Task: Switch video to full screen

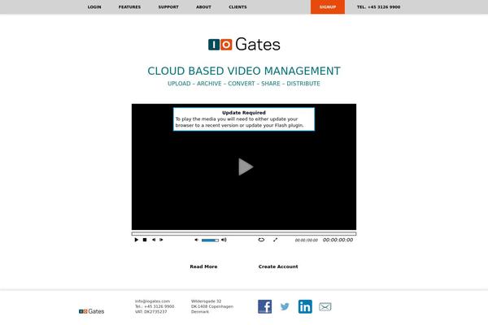Action: point(275,240)
